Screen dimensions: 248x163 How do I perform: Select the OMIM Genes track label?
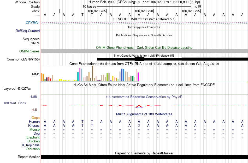29,51
